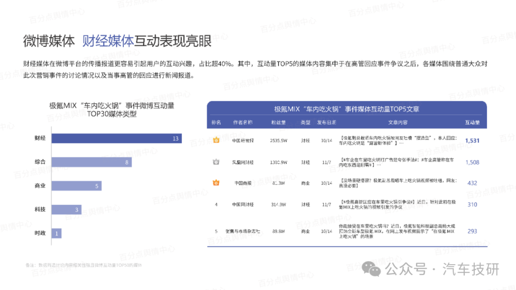Click the 财经 type cell in 凤凰网财经 row

click(305, 162)
